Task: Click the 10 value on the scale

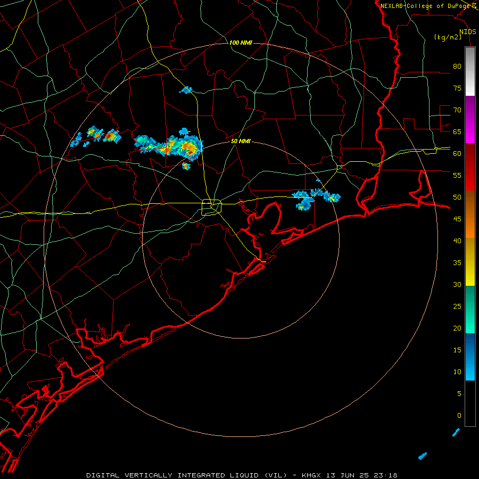Action: (x=457, y=372)
